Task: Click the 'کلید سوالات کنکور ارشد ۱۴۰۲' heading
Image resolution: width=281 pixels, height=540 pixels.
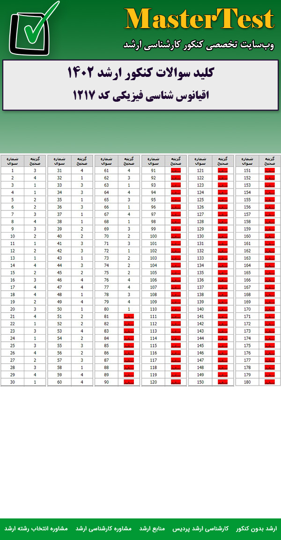Action: (140, 73)
